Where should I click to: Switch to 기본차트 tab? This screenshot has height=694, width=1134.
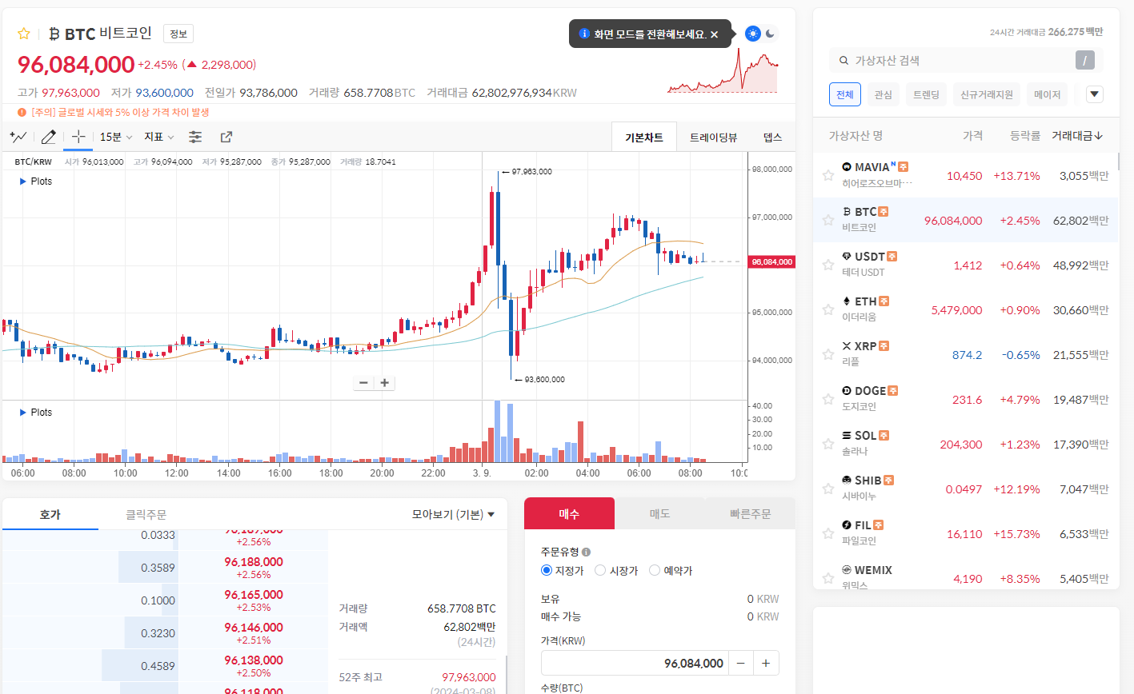[x=644, y=138]
